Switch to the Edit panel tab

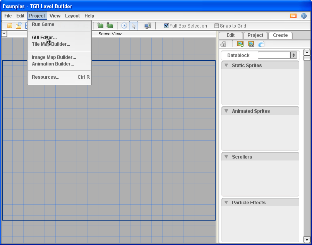(231, 35)
